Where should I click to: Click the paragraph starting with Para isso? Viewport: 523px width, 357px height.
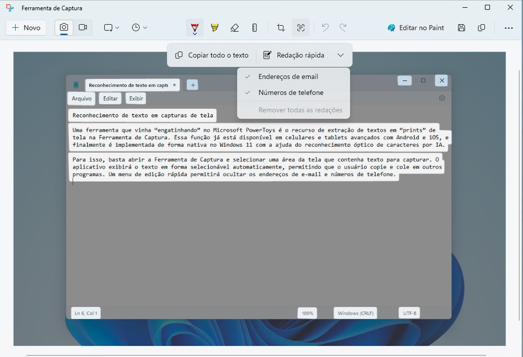pos(257,166)
